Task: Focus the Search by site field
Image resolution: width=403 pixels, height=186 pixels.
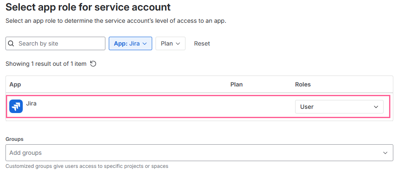Action: pos(59,43)
